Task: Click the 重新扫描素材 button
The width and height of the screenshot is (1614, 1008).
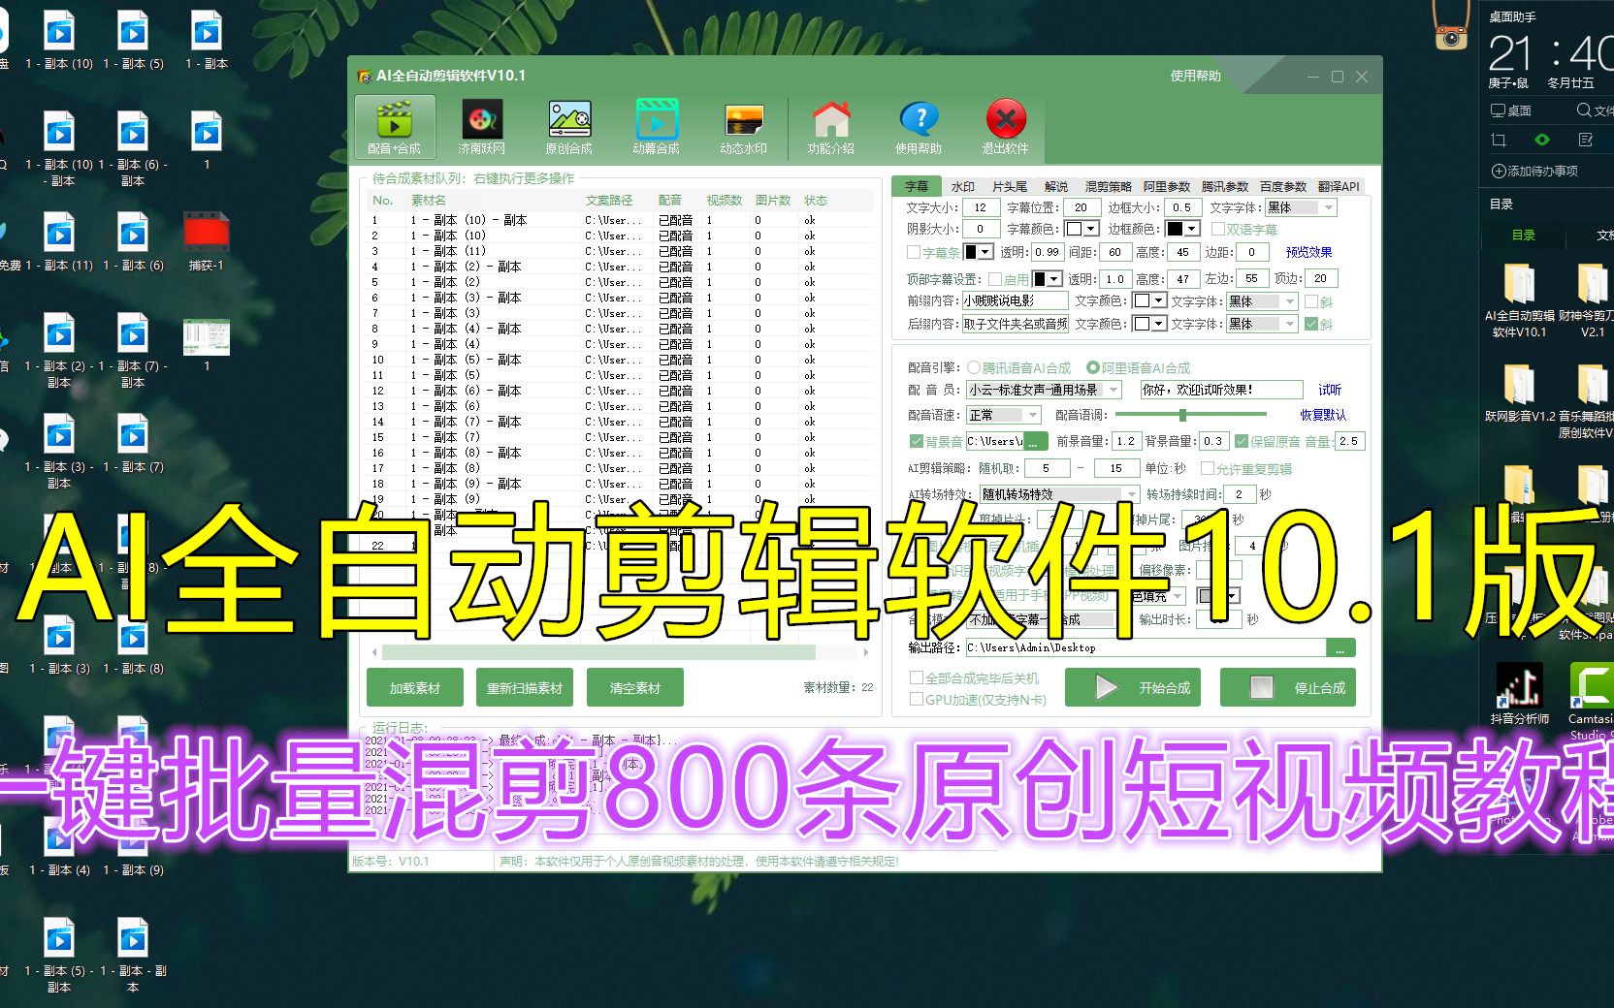Action: tap(525, 688)
